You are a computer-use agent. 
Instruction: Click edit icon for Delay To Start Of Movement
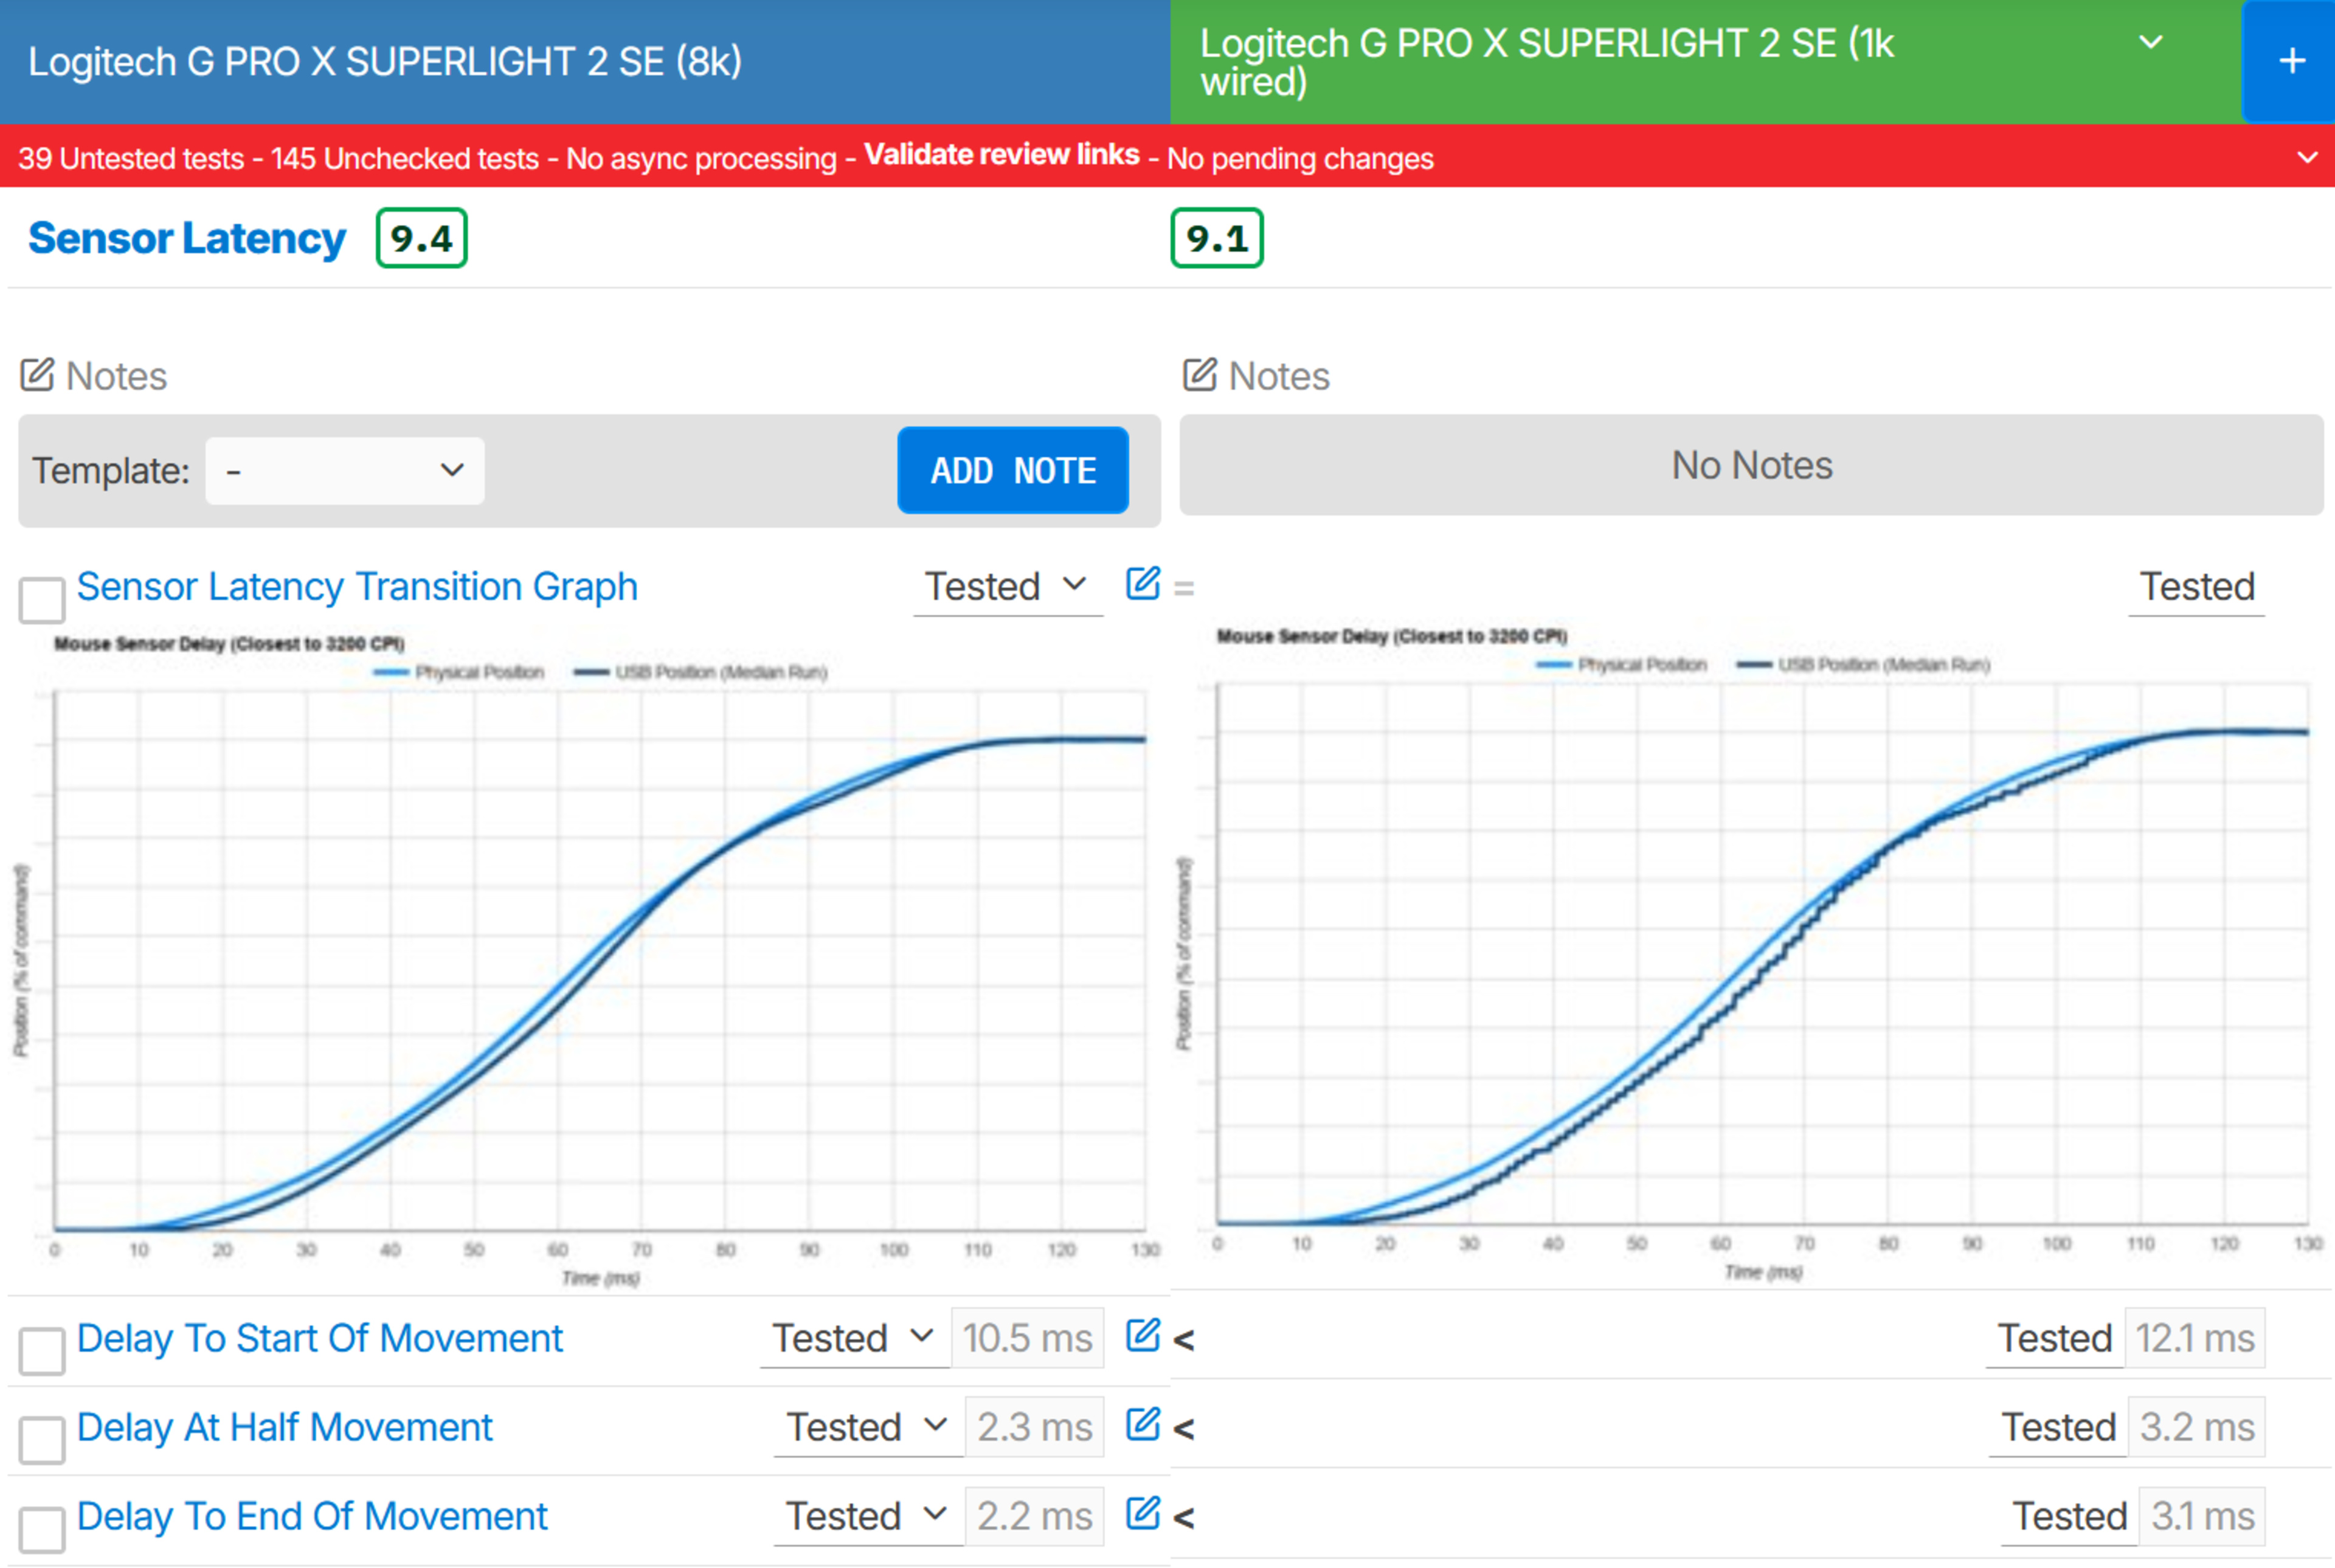click(x=1142, y=1335)
